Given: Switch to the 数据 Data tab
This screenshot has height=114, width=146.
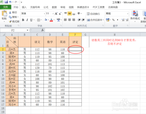Looking at the screenshot, I should 54,7.
